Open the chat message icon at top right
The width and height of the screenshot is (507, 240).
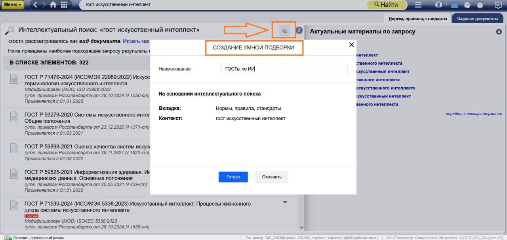(498, 5)
